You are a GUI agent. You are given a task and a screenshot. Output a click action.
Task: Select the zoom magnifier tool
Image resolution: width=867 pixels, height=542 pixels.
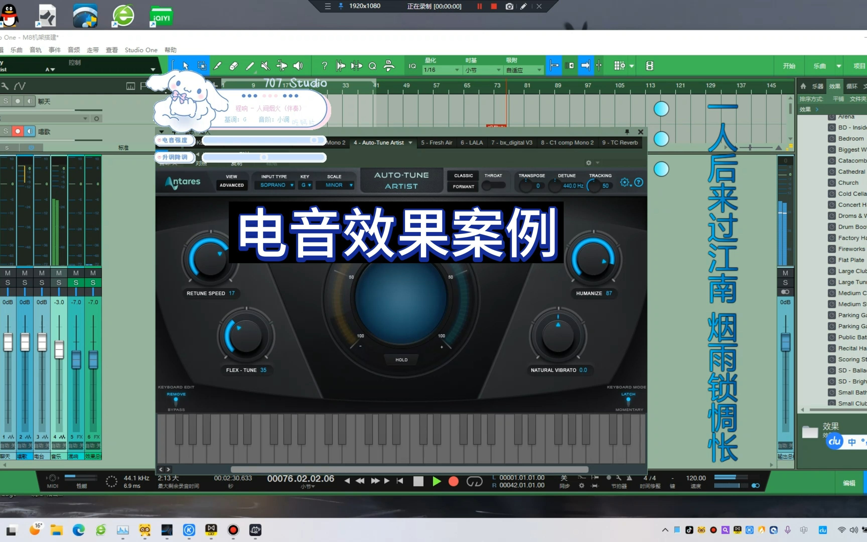(373, 65)
